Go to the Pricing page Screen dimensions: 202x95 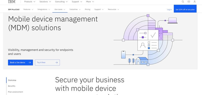click(x=87, y=9)
